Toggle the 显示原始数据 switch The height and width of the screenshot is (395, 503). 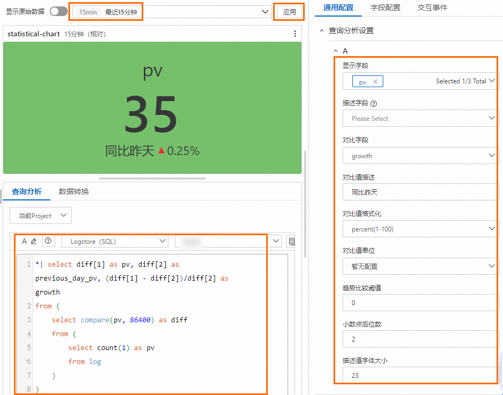pyautogui.click(x=59, y=12)
